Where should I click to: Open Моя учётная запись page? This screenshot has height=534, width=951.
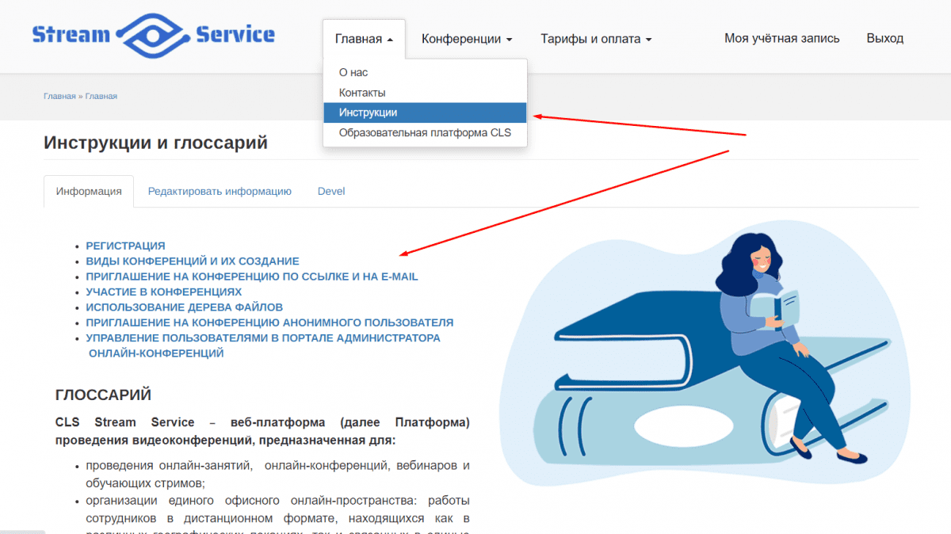[x=781, y=38]
